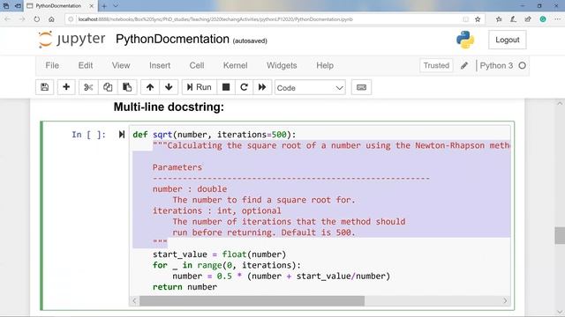
Task: Open the Cell menu
Action: click(x=197, y=65)
